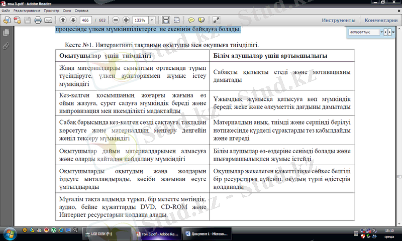This screenshot has height=241, width=402.
Task: Click the Send by email envelope icon
Action: 49,20
